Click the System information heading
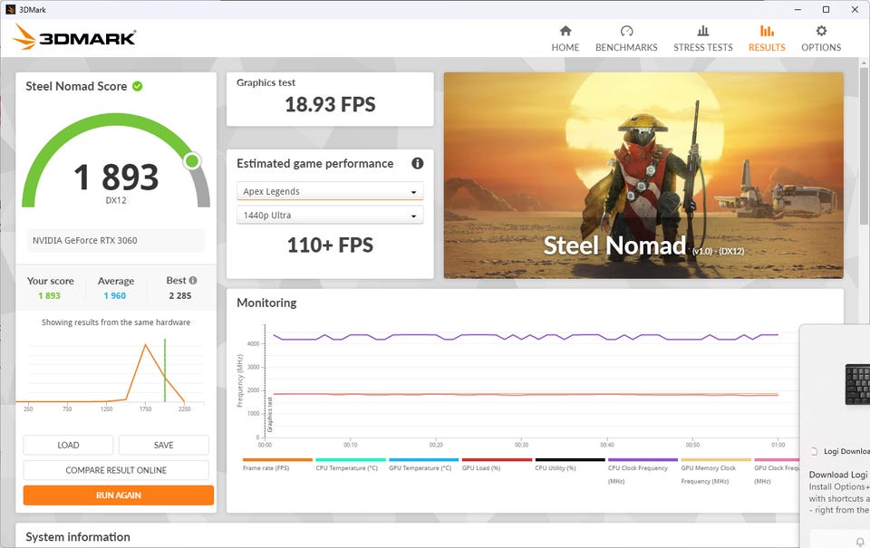Screen dimensions: 870x548 78,537
